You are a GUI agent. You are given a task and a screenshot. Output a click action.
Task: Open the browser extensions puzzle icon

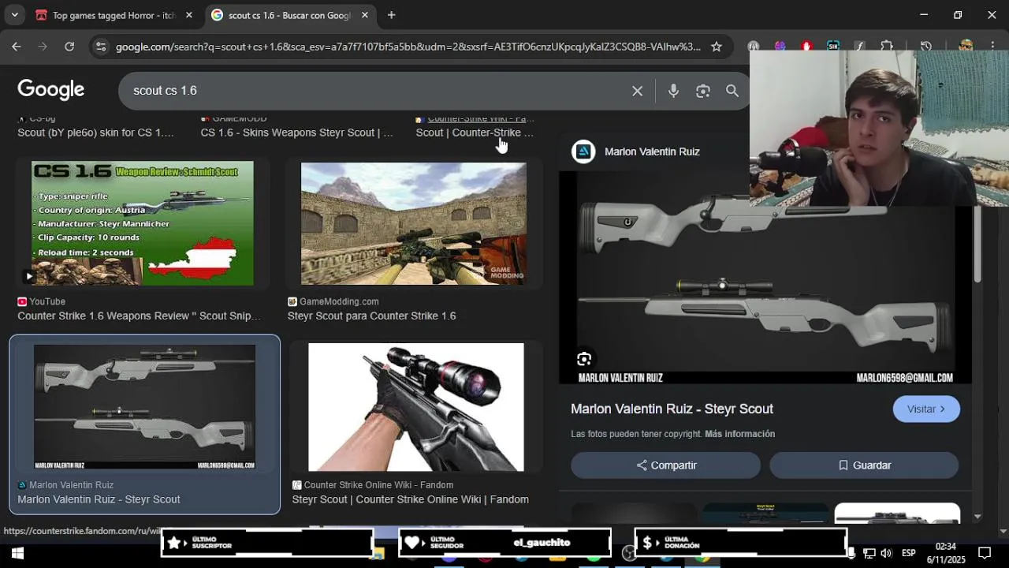887,47
